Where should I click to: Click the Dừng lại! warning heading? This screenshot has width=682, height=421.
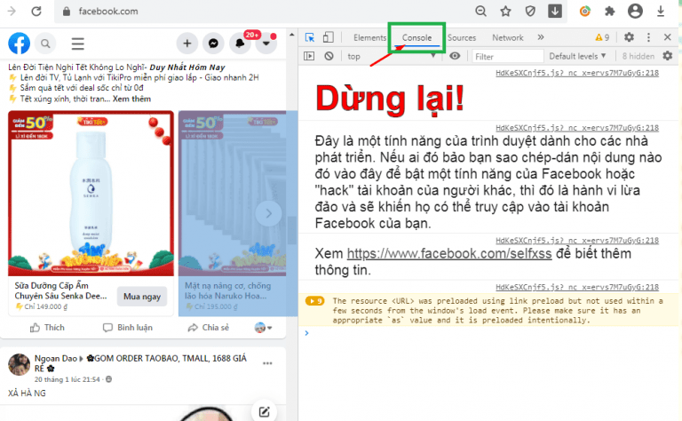tap(390, 99)
